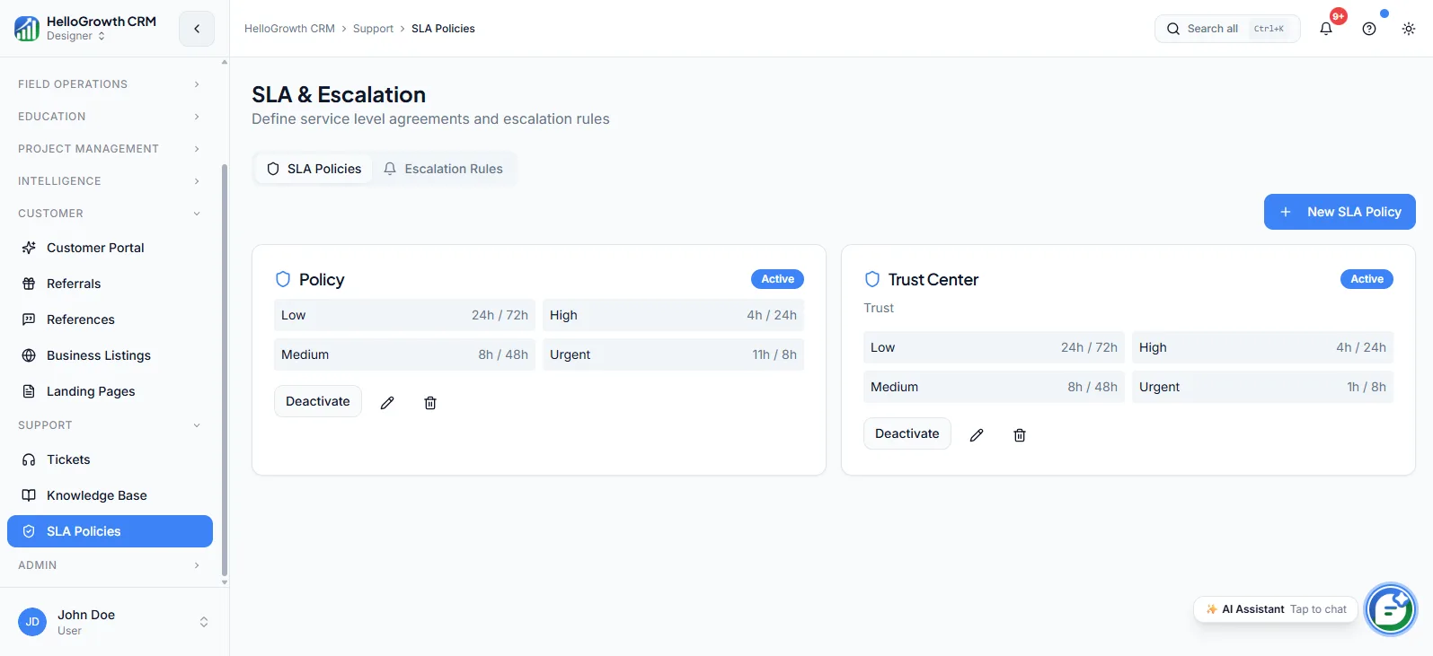
Task: Open the help question mark icon
Action: point(1369,29)
